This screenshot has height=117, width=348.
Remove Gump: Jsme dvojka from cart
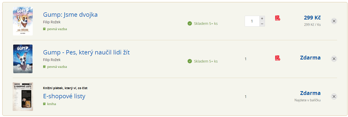[x=334, y=21]
